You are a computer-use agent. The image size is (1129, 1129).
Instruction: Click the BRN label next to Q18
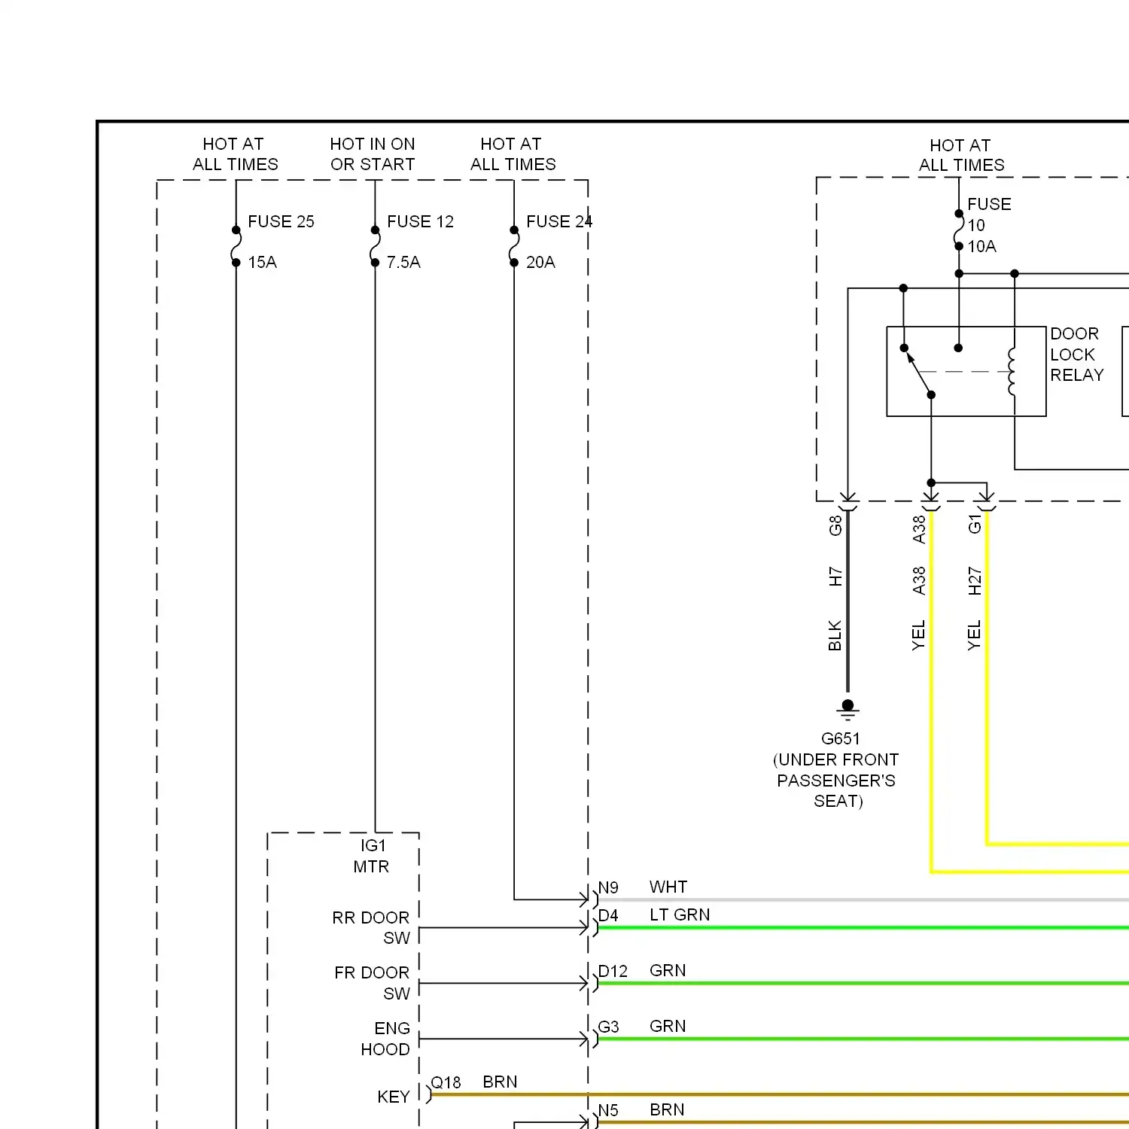tap(500, 1082)
